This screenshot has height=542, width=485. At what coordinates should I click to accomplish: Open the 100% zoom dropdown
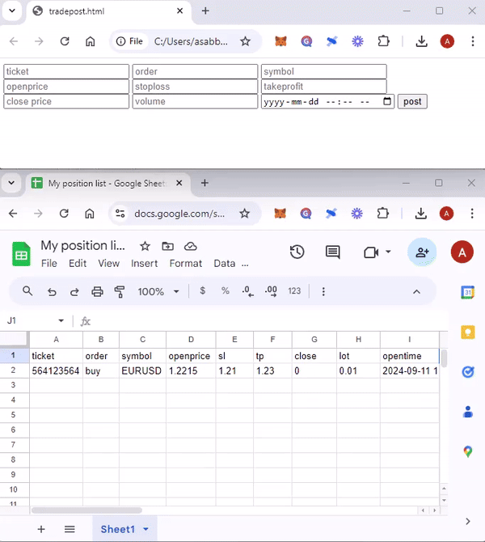(158, 292)
